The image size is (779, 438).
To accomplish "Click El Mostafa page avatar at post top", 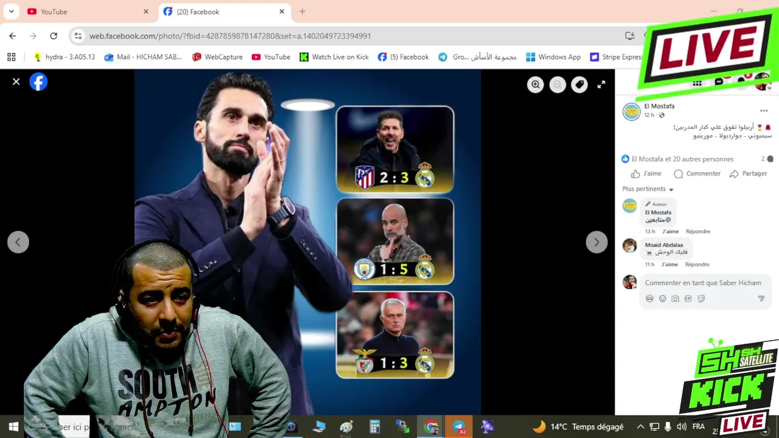I will [x=632, y=111].
